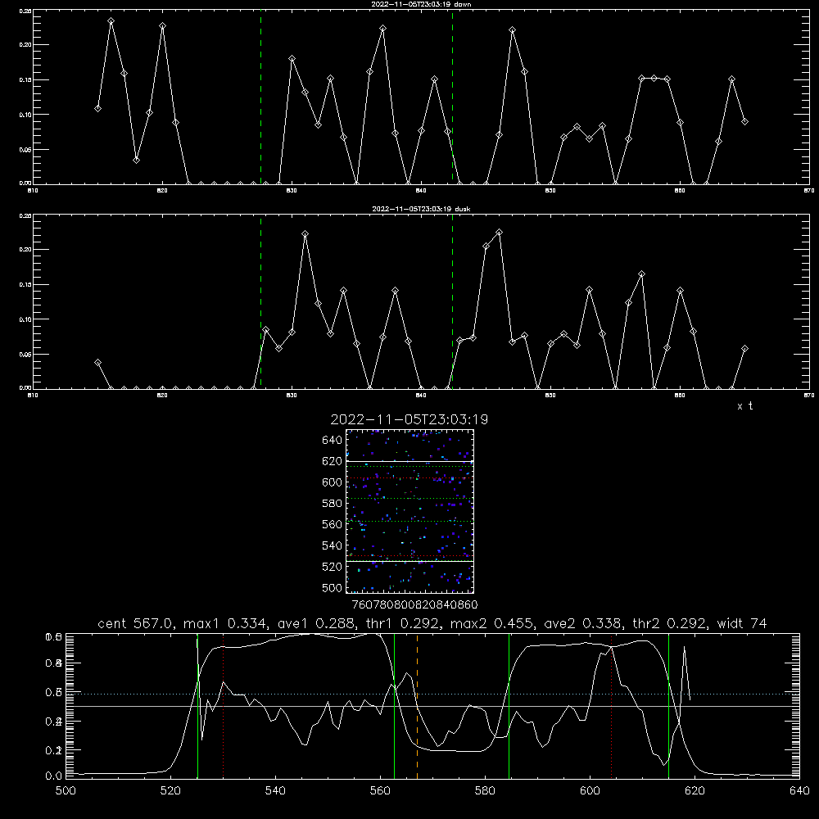Click the dawn plot peak diamond near x 847
819x819 pixels.
(x=512, y=29)
